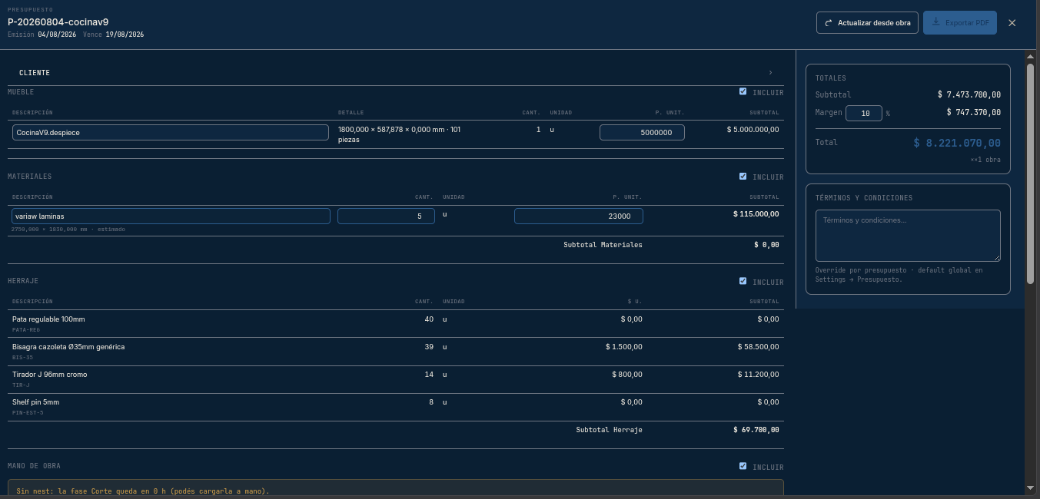Toggle the Incluir checkbox for Materiales
The image size is (1040, 499).
pyautogui.click(x=743, y=177)
